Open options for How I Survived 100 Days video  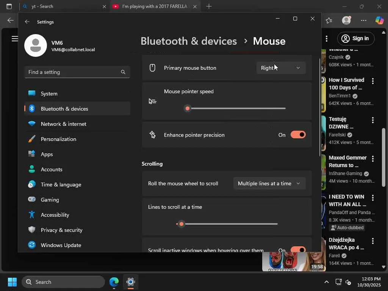(373, 81)
